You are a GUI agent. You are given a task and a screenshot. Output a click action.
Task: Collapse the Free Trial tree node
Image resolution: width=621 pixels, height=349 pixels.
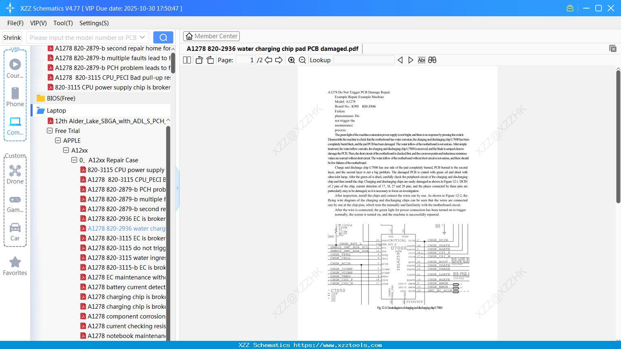tap(50, 131)
